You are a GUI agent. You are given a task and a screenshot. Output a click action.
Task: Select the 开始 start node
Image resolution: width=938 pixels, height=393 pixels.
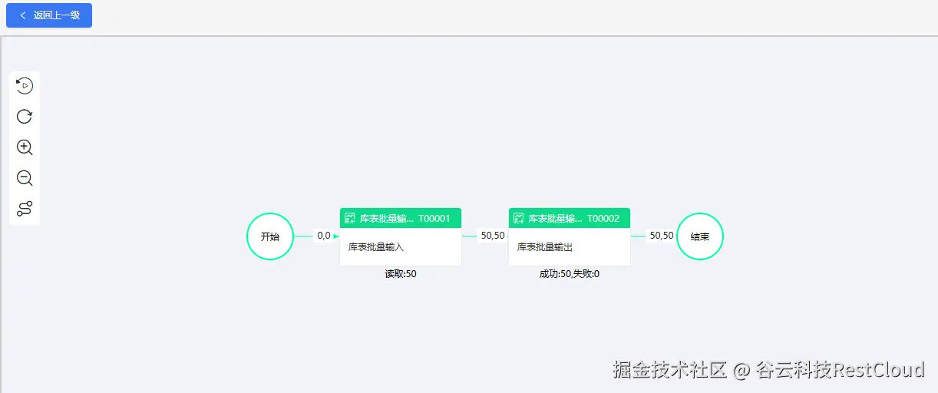[270, 236]
